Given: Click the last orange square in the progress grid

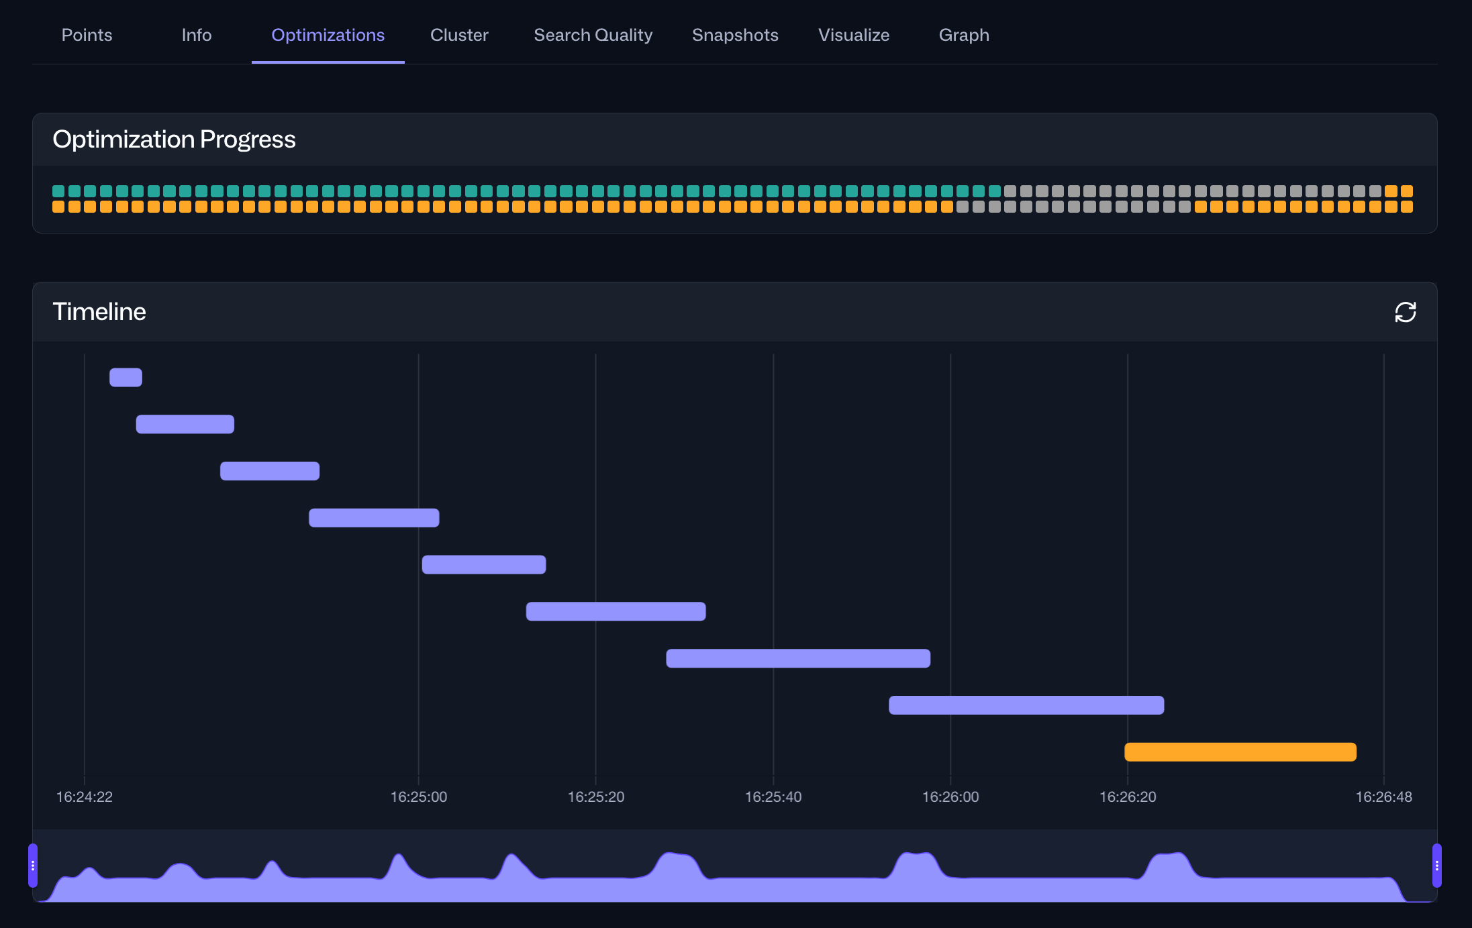Looking at the screenshot, I should coord(1407,208).
